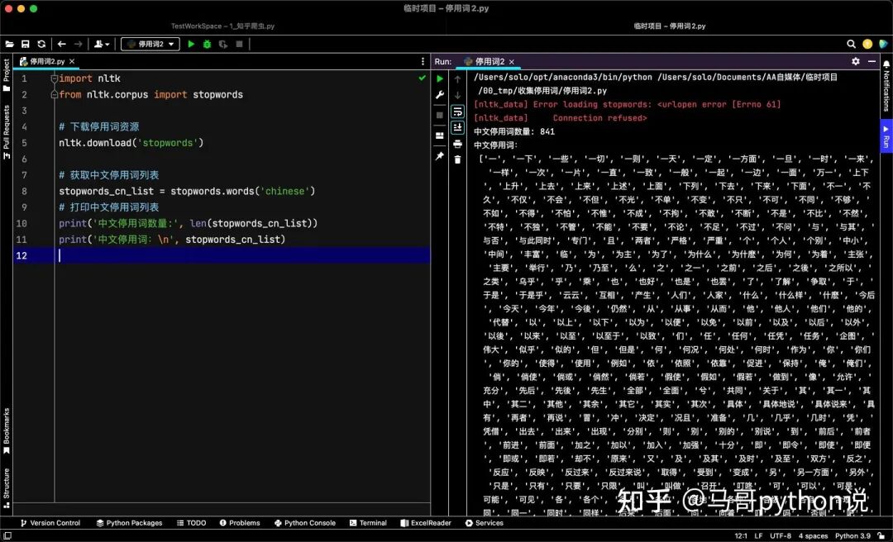Print the console output with printer icon
Viewport: 893px width, 542px height.
coord(457,144)
